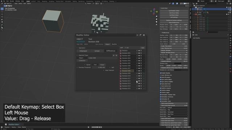Click the boolean modifier icon of Boolean.013
The image size is (232, 130).
click(x=121, y=83)
